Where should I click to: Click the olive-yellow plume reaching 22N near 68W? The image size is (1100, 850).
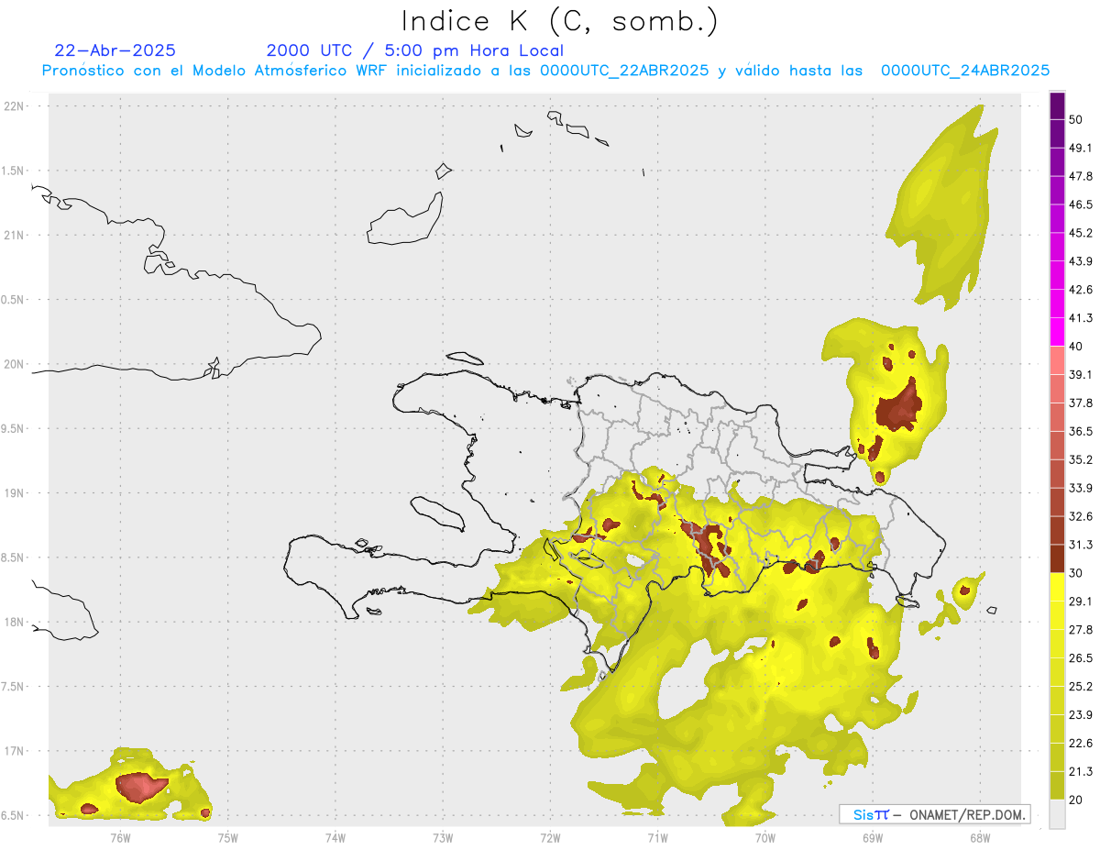click(944, 206)
